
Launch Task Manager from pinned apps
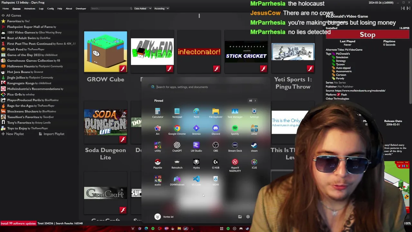pos(235,113)
